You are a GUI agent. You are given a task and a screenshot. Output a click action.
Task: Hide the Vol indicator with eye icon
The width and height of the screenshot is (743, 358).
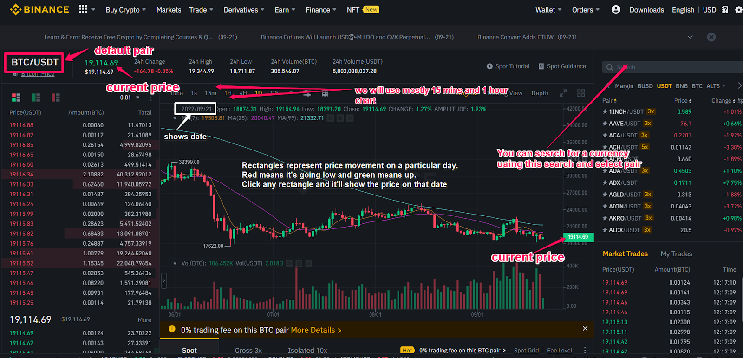click(289, 263)
